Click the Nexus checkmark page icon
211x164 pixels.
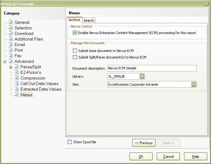tap(16, 95)
